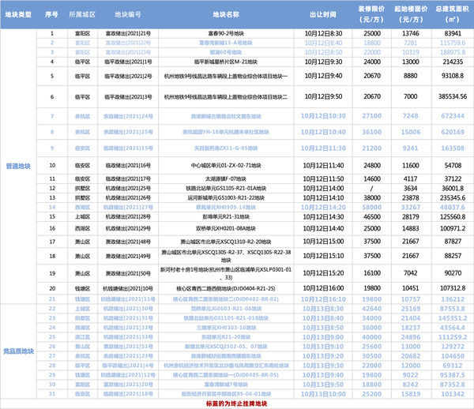Select the time cell 10月12日9:50
The width and height of the screenshot is (474, 409).
point(323,96)
